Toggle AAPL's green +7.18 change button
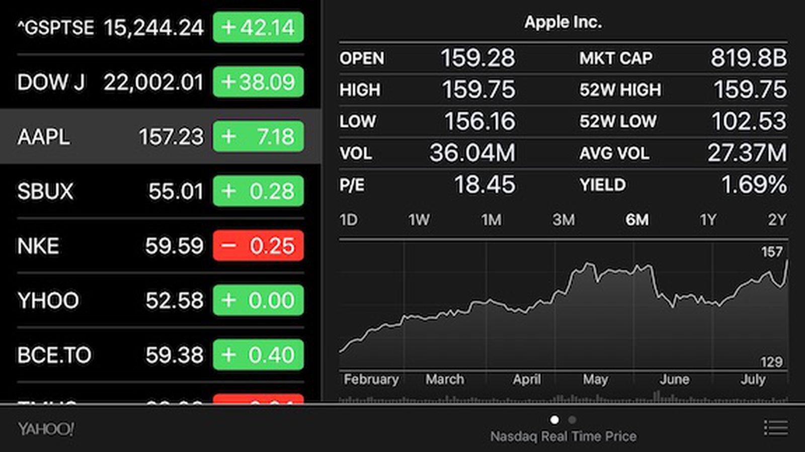This screenshot has height=452, width=805. 258,136
